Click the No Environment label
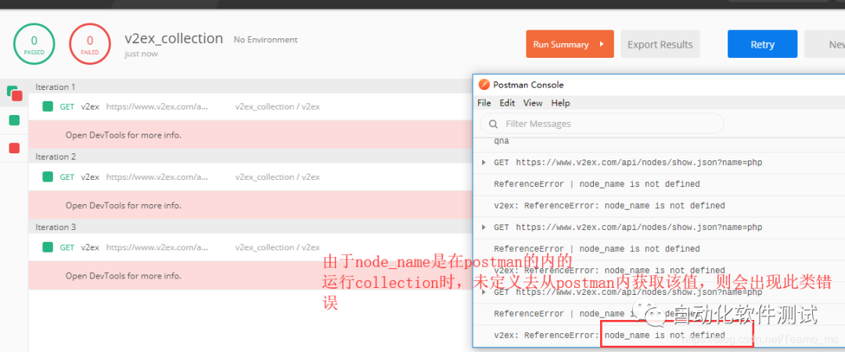This screenshot has height=352, width=845. point(266,40)
